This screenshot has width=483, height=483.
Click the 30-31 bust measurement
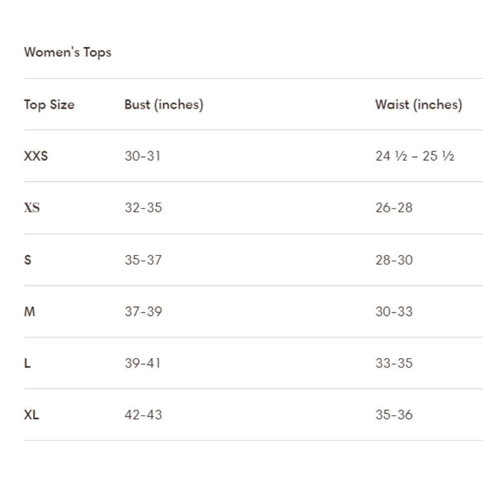pyautogui.click(x=142, y=156)
